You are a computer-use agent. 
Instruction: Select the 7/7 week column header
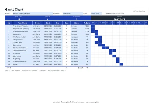pyautogui.click(x=111, y=23)
